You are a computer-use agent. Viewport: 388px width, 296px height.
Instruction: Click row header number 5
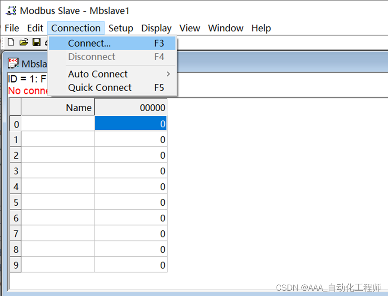16,202
